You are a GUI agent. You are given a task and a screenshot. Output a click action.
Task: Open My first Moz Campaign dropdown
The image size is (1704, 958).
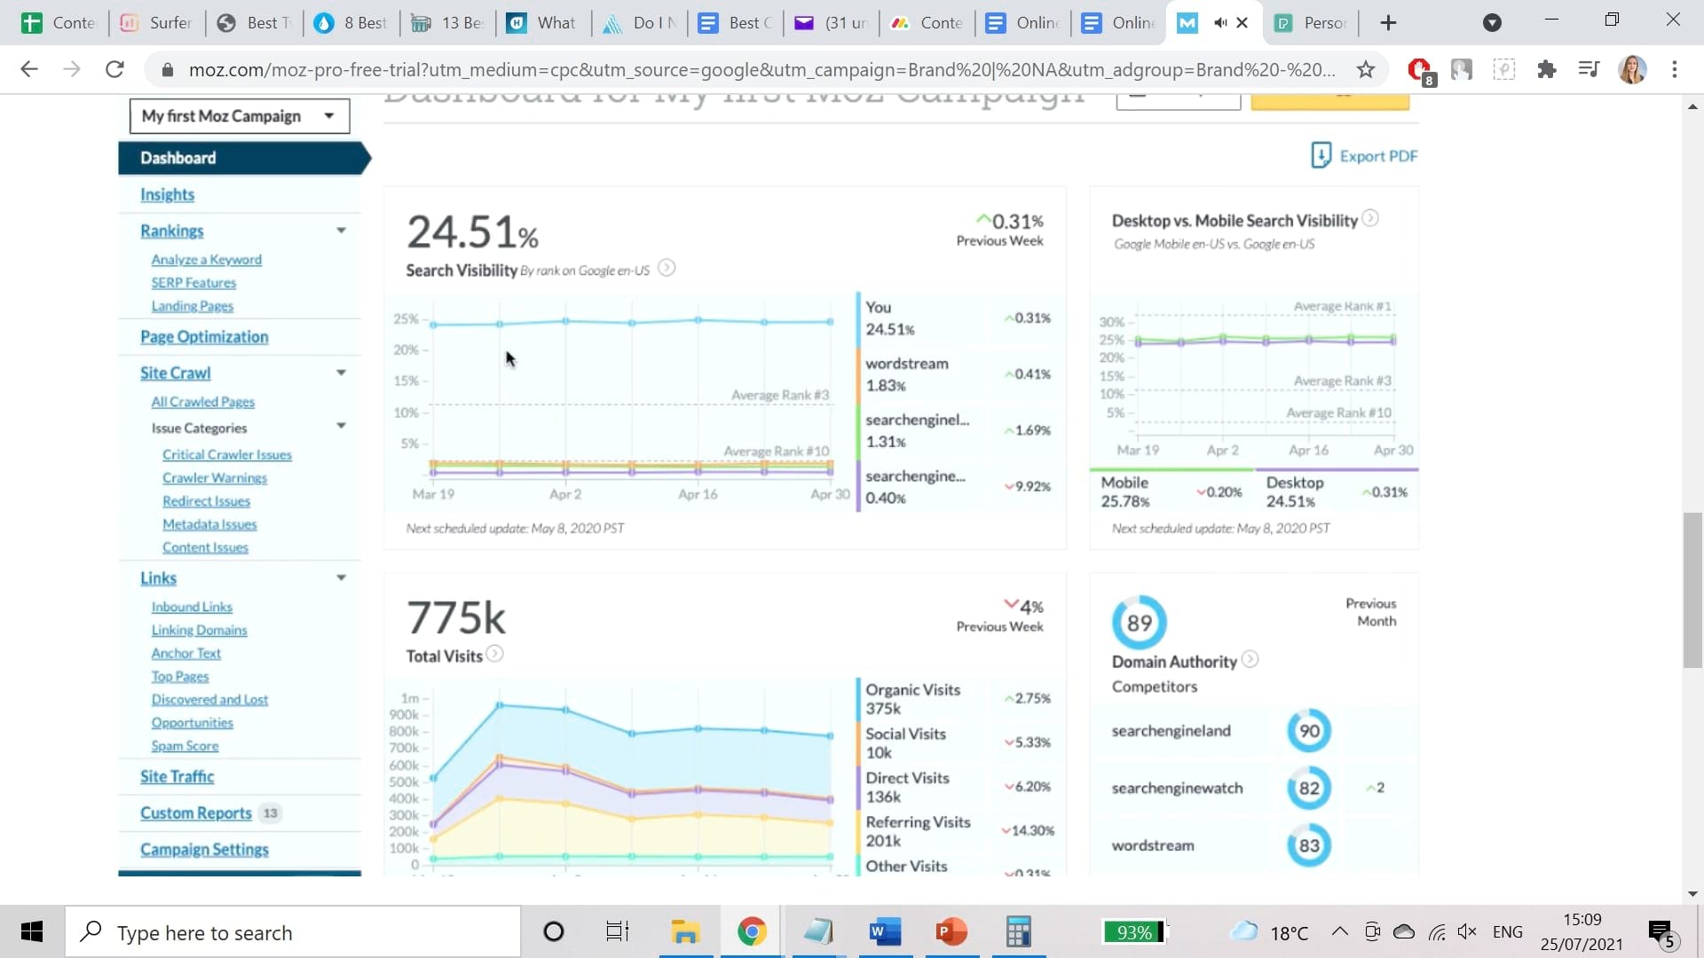[x=240, y=116]
